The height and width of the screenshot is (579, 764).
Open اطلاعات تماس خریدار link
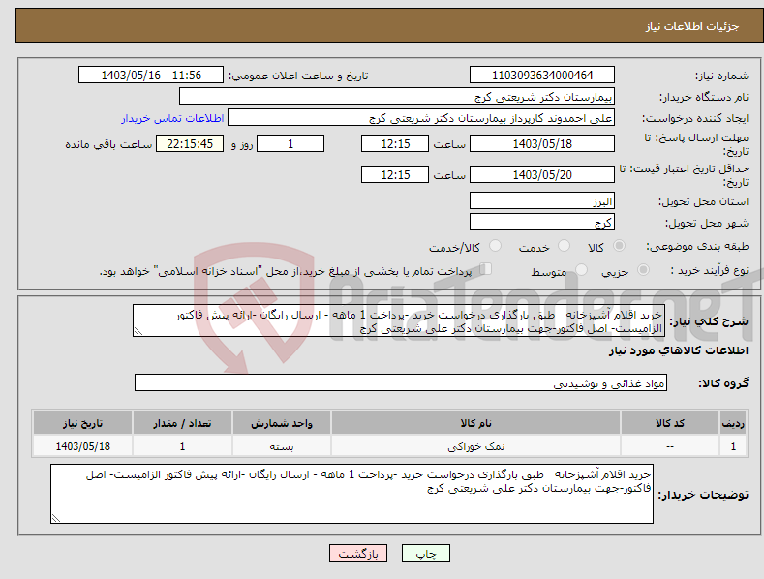(172, 118)
